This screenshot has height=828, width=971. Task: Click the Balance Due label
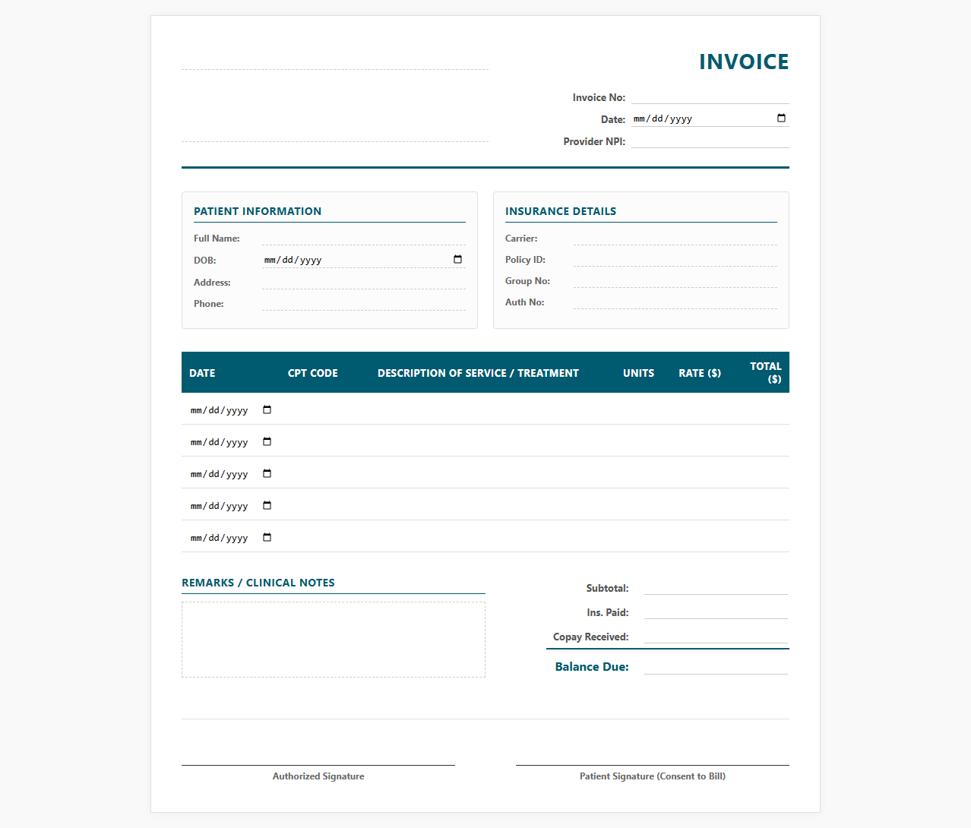coord(592,667)
